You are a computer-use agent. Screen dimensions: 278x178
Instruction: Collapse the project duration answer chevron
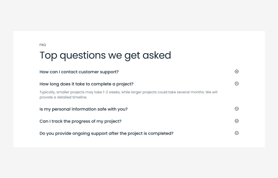coord(237,83)
